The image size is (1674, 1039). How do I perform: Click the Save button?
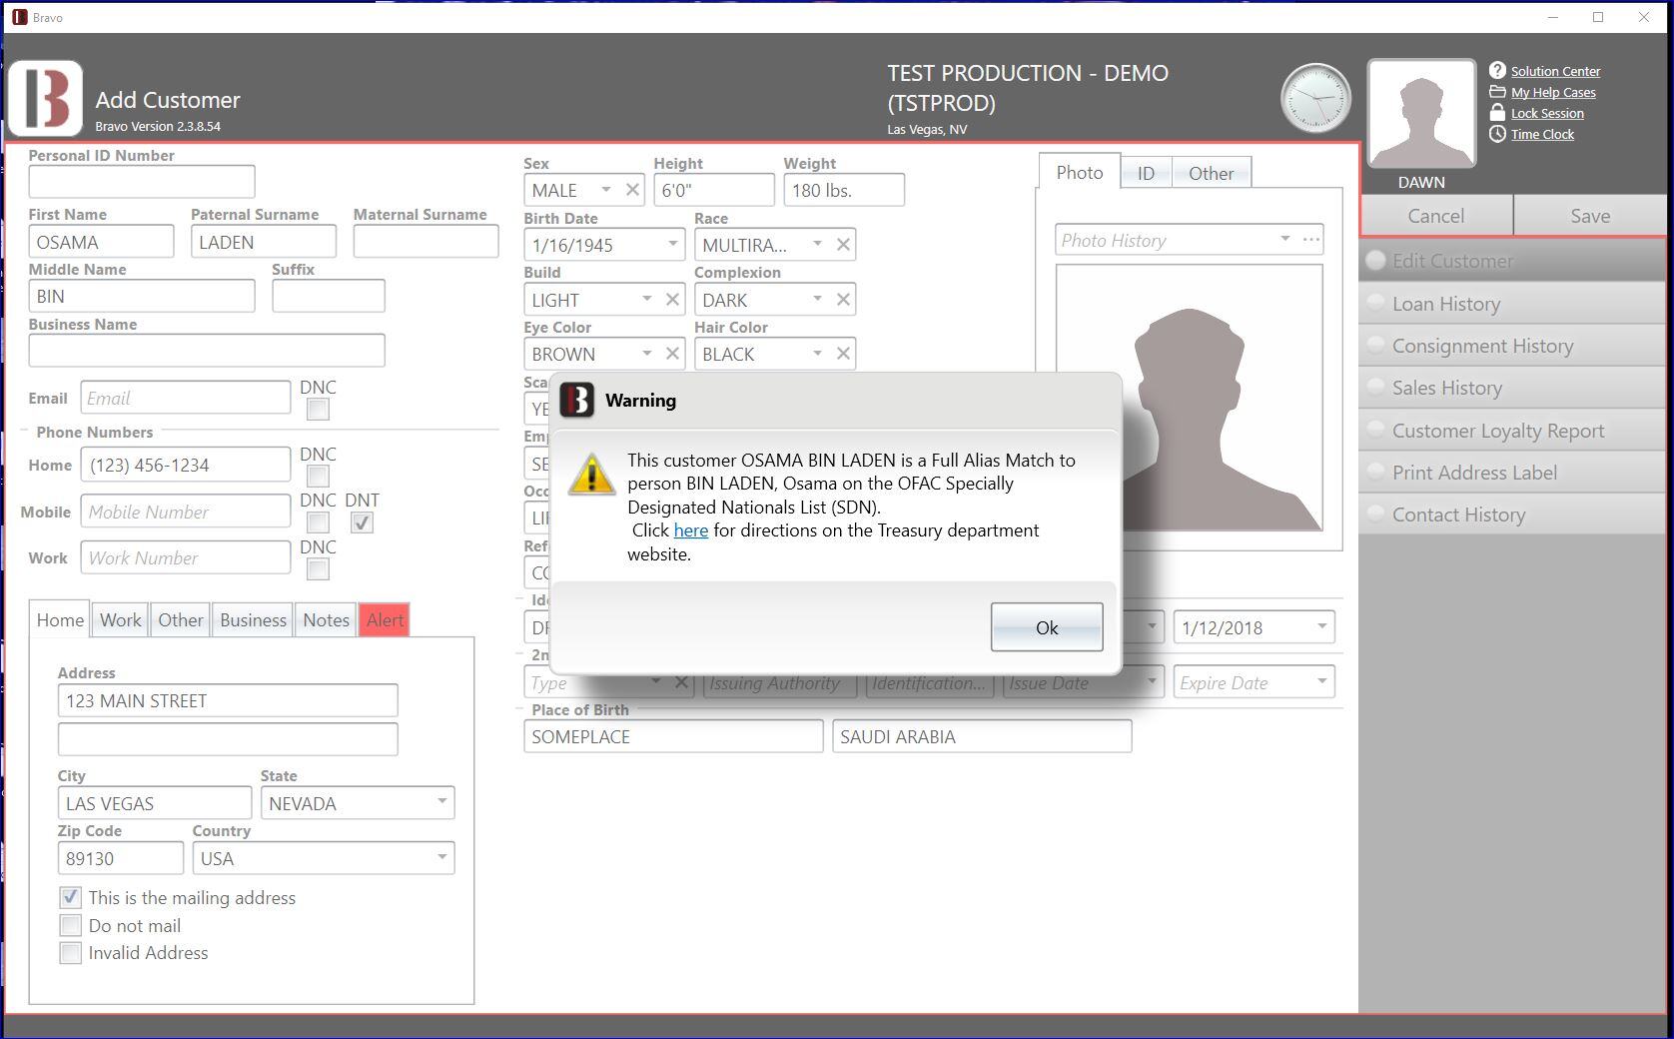(x=1590, y=216)
